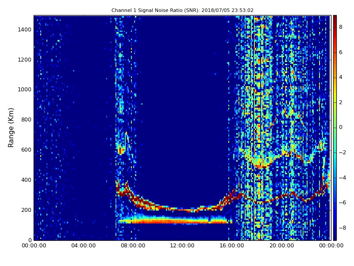
Task: Click the 04:00:00 time tick label
Action: [84, 246]
